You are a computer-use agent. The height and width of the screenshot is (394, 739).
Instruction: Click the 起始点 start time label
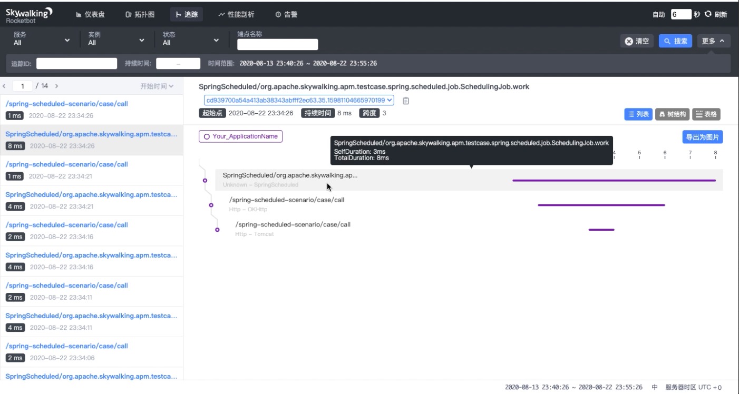(212, 113)
